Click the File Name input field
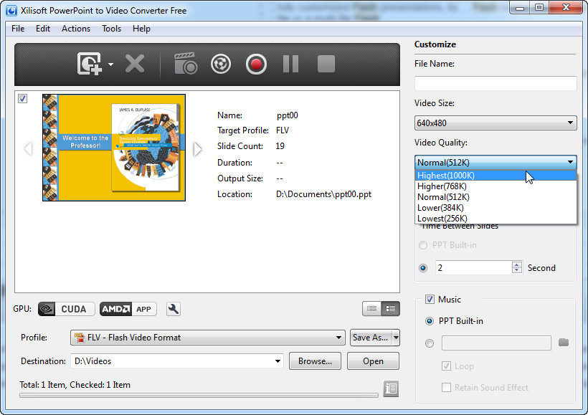This screenshot has height=415, width=588. (x=495, y=83)
